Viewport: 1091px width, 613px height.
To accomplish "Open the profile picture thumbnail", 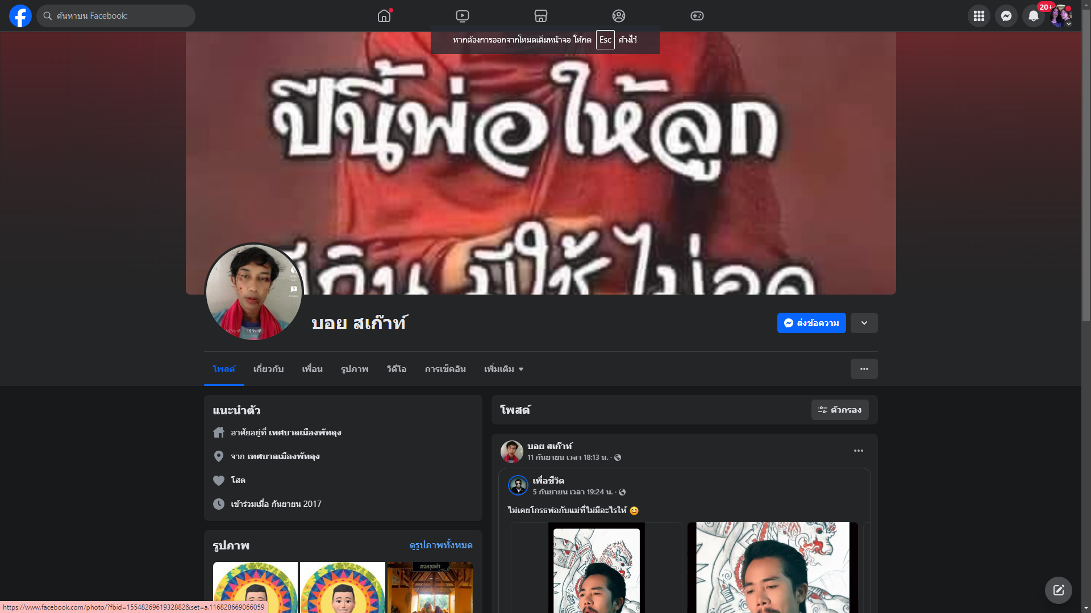I will click(254, 292).
